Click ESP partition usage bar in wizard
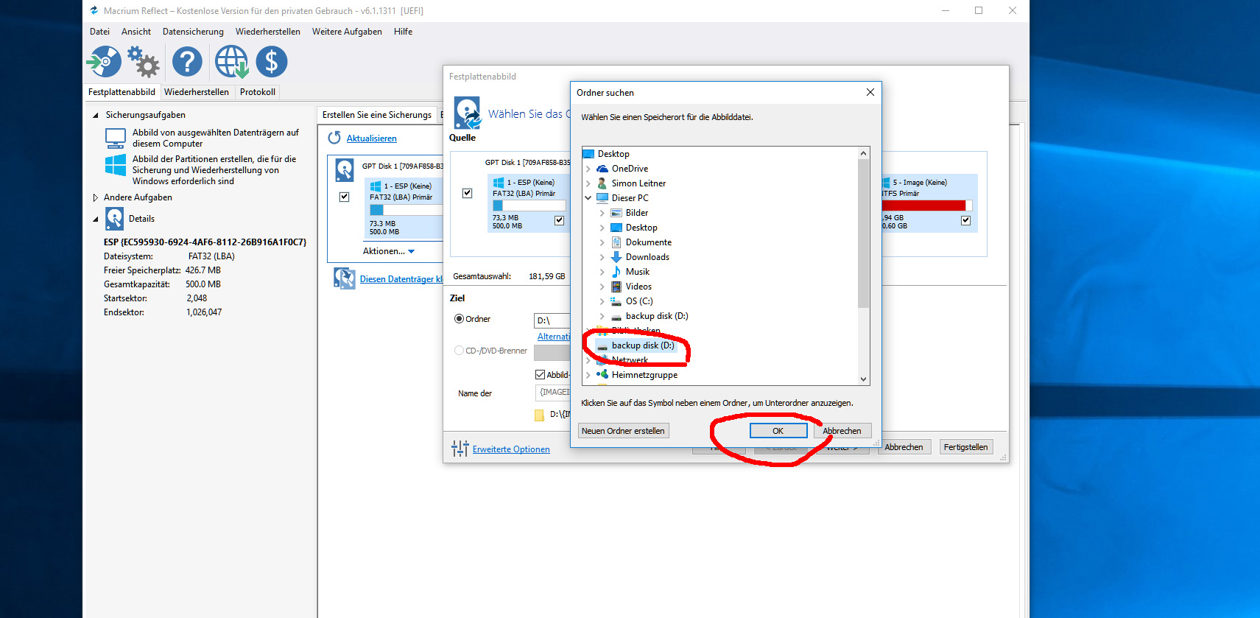This screenshot has height=618, width=1260. [529, 206]
